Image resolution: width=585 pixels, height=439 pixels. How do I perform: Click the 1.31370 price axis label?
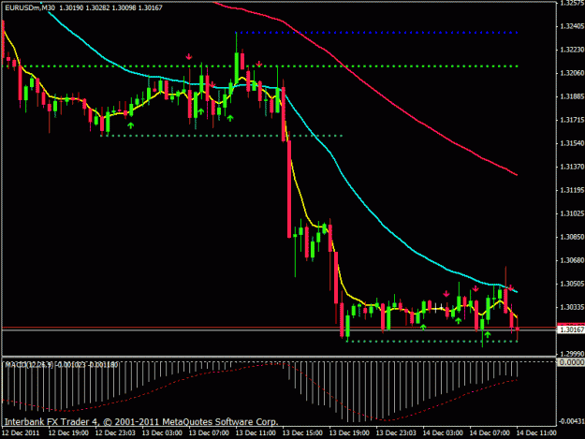click(572, 167)
